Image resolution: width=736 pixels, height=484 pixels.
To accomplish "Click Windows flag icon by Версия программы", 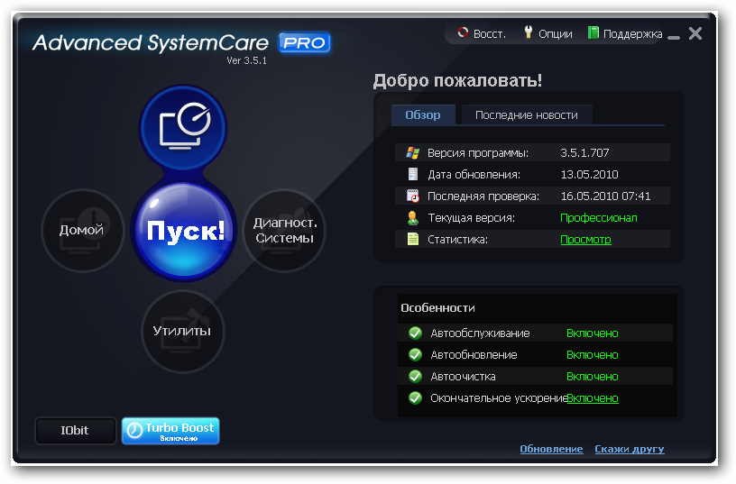I will tap(412, 153).
